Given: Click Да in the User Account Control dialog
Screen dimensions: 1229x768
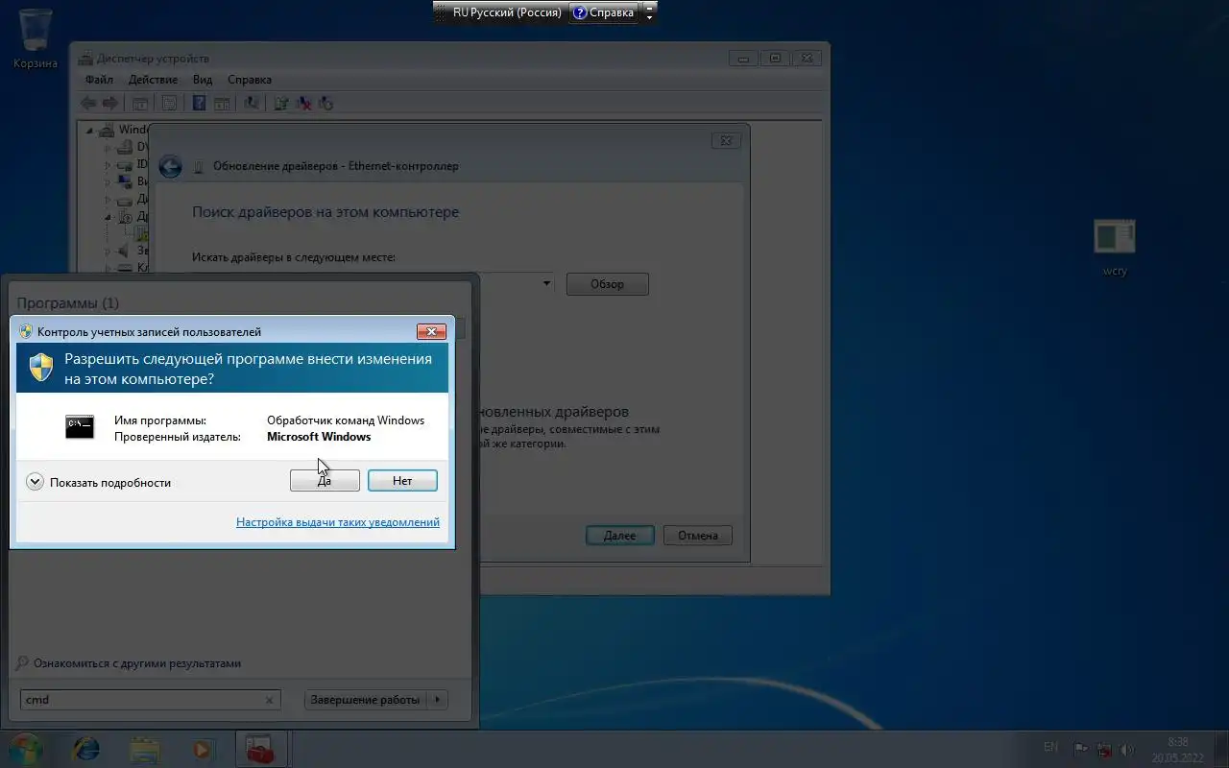Looking at the screenshot, I should pos(325,481).
